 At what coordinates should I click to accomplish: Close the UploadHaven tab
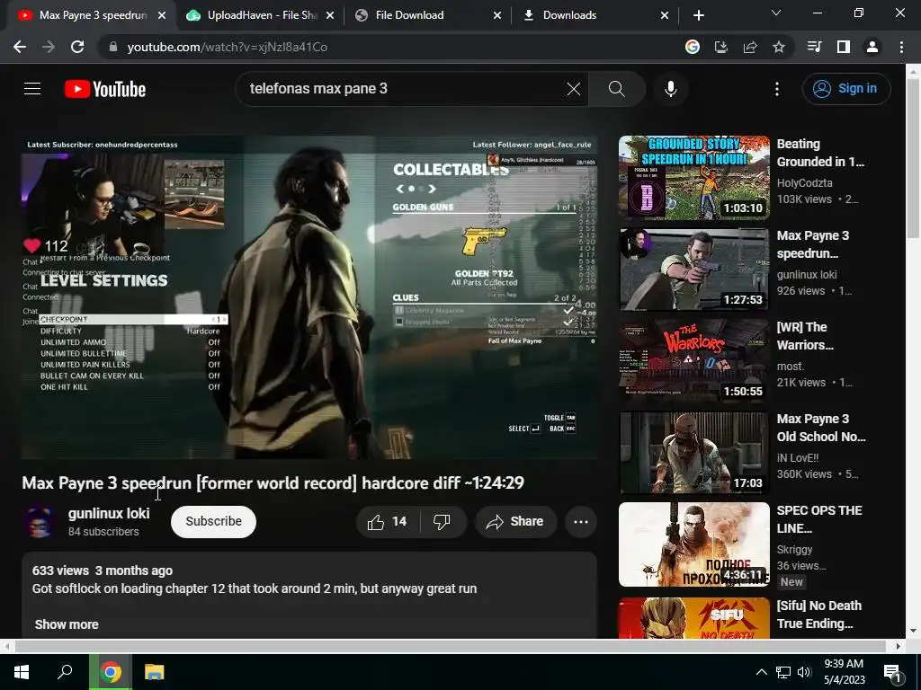(x=330, y=15)
